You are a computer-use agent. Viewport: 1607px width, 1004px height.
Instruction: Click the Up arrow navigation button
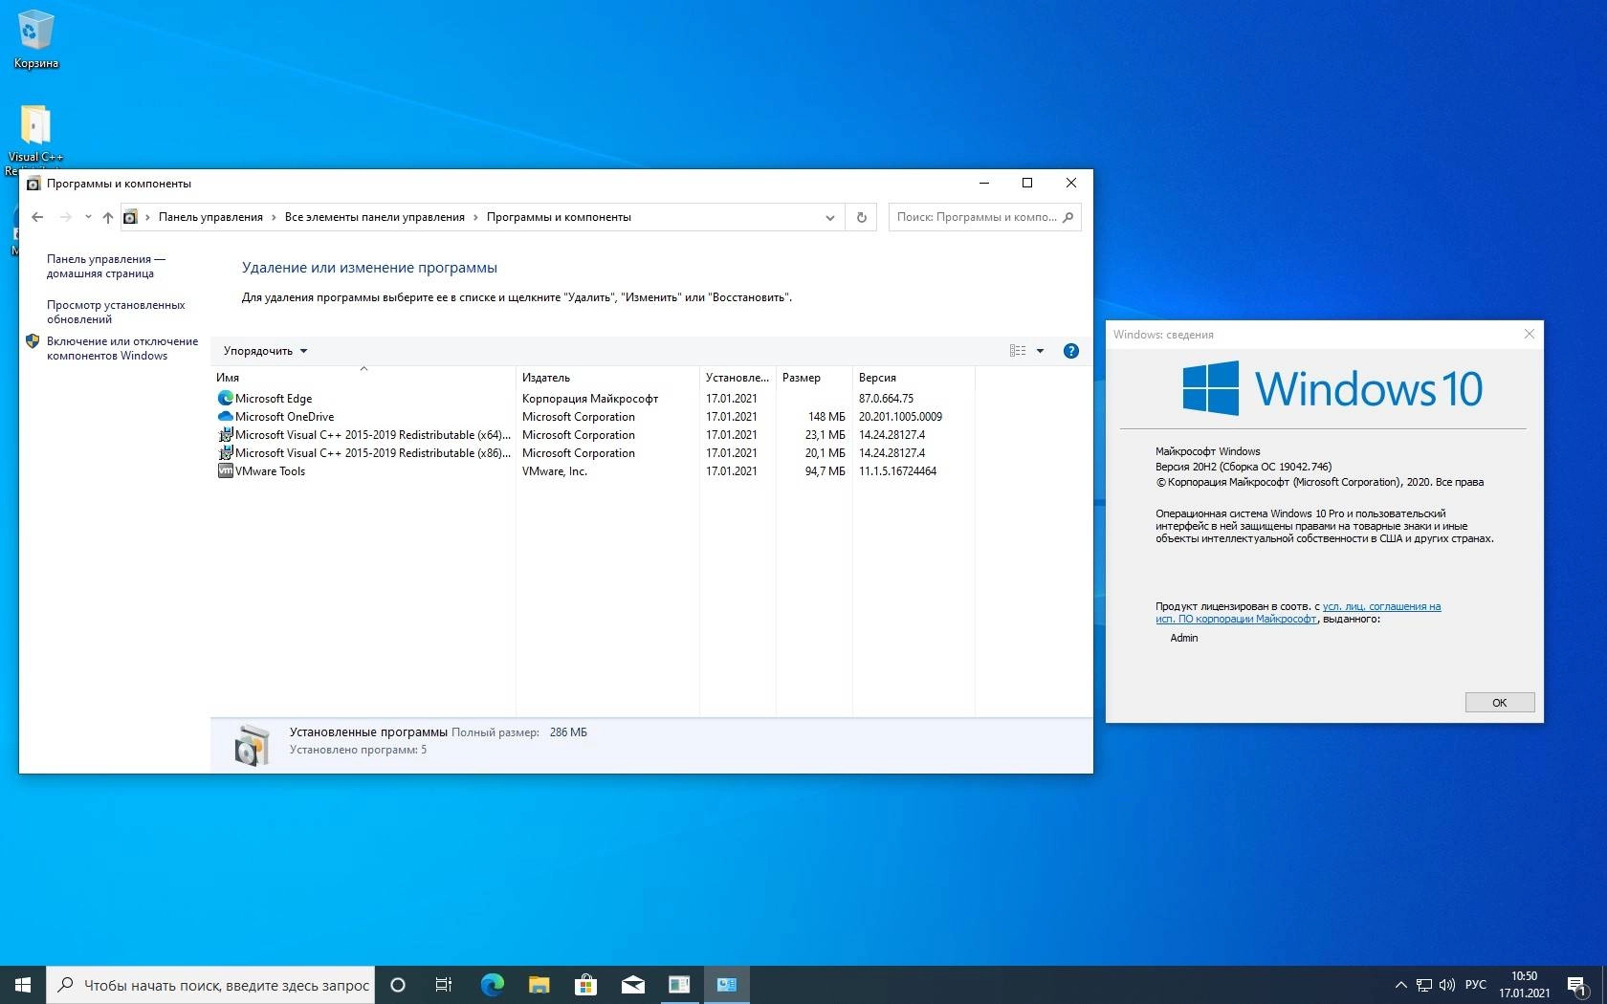(108, 217)
